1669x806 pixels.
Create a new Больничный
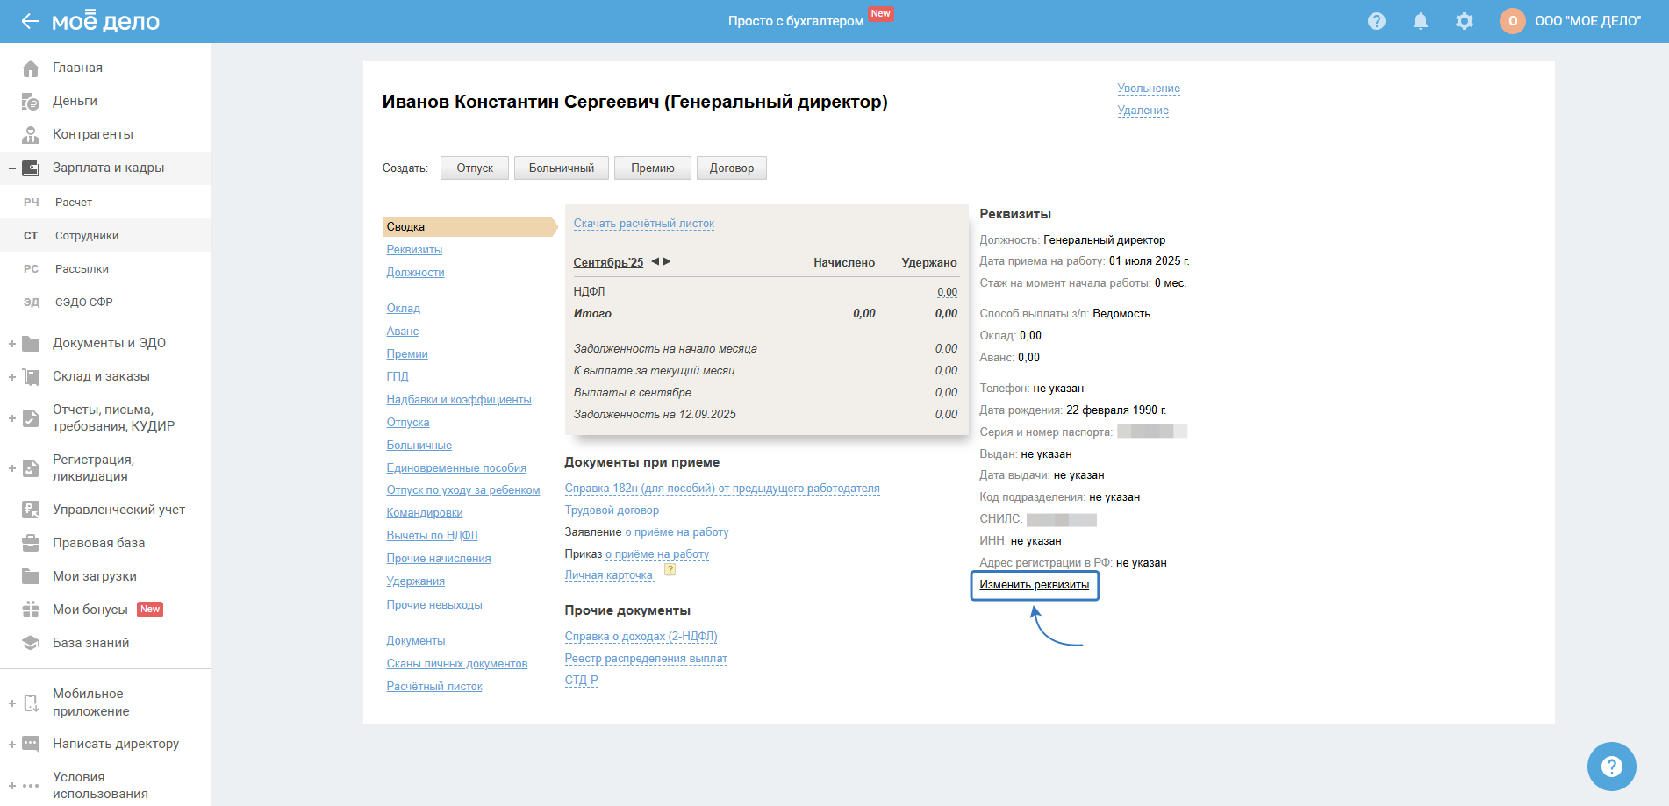click(x=562, y=168)
